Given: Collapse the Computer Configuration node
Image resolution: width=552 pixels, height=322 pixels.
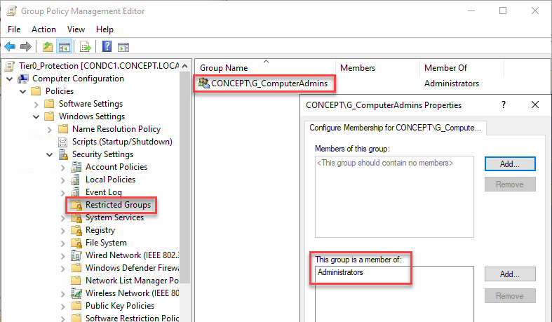Looking at the screenshot, I should point(10,79).
